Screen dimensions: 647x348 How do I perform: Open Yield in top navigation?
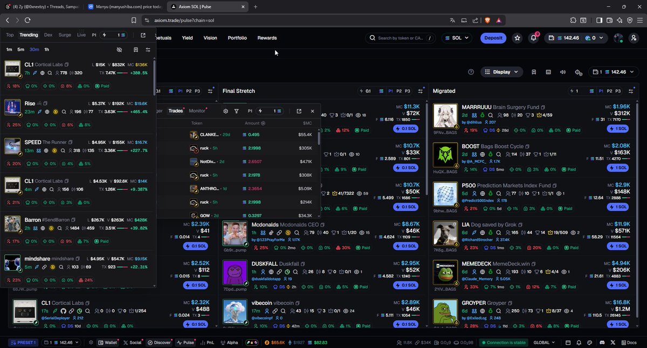click(x=188, y=38)
